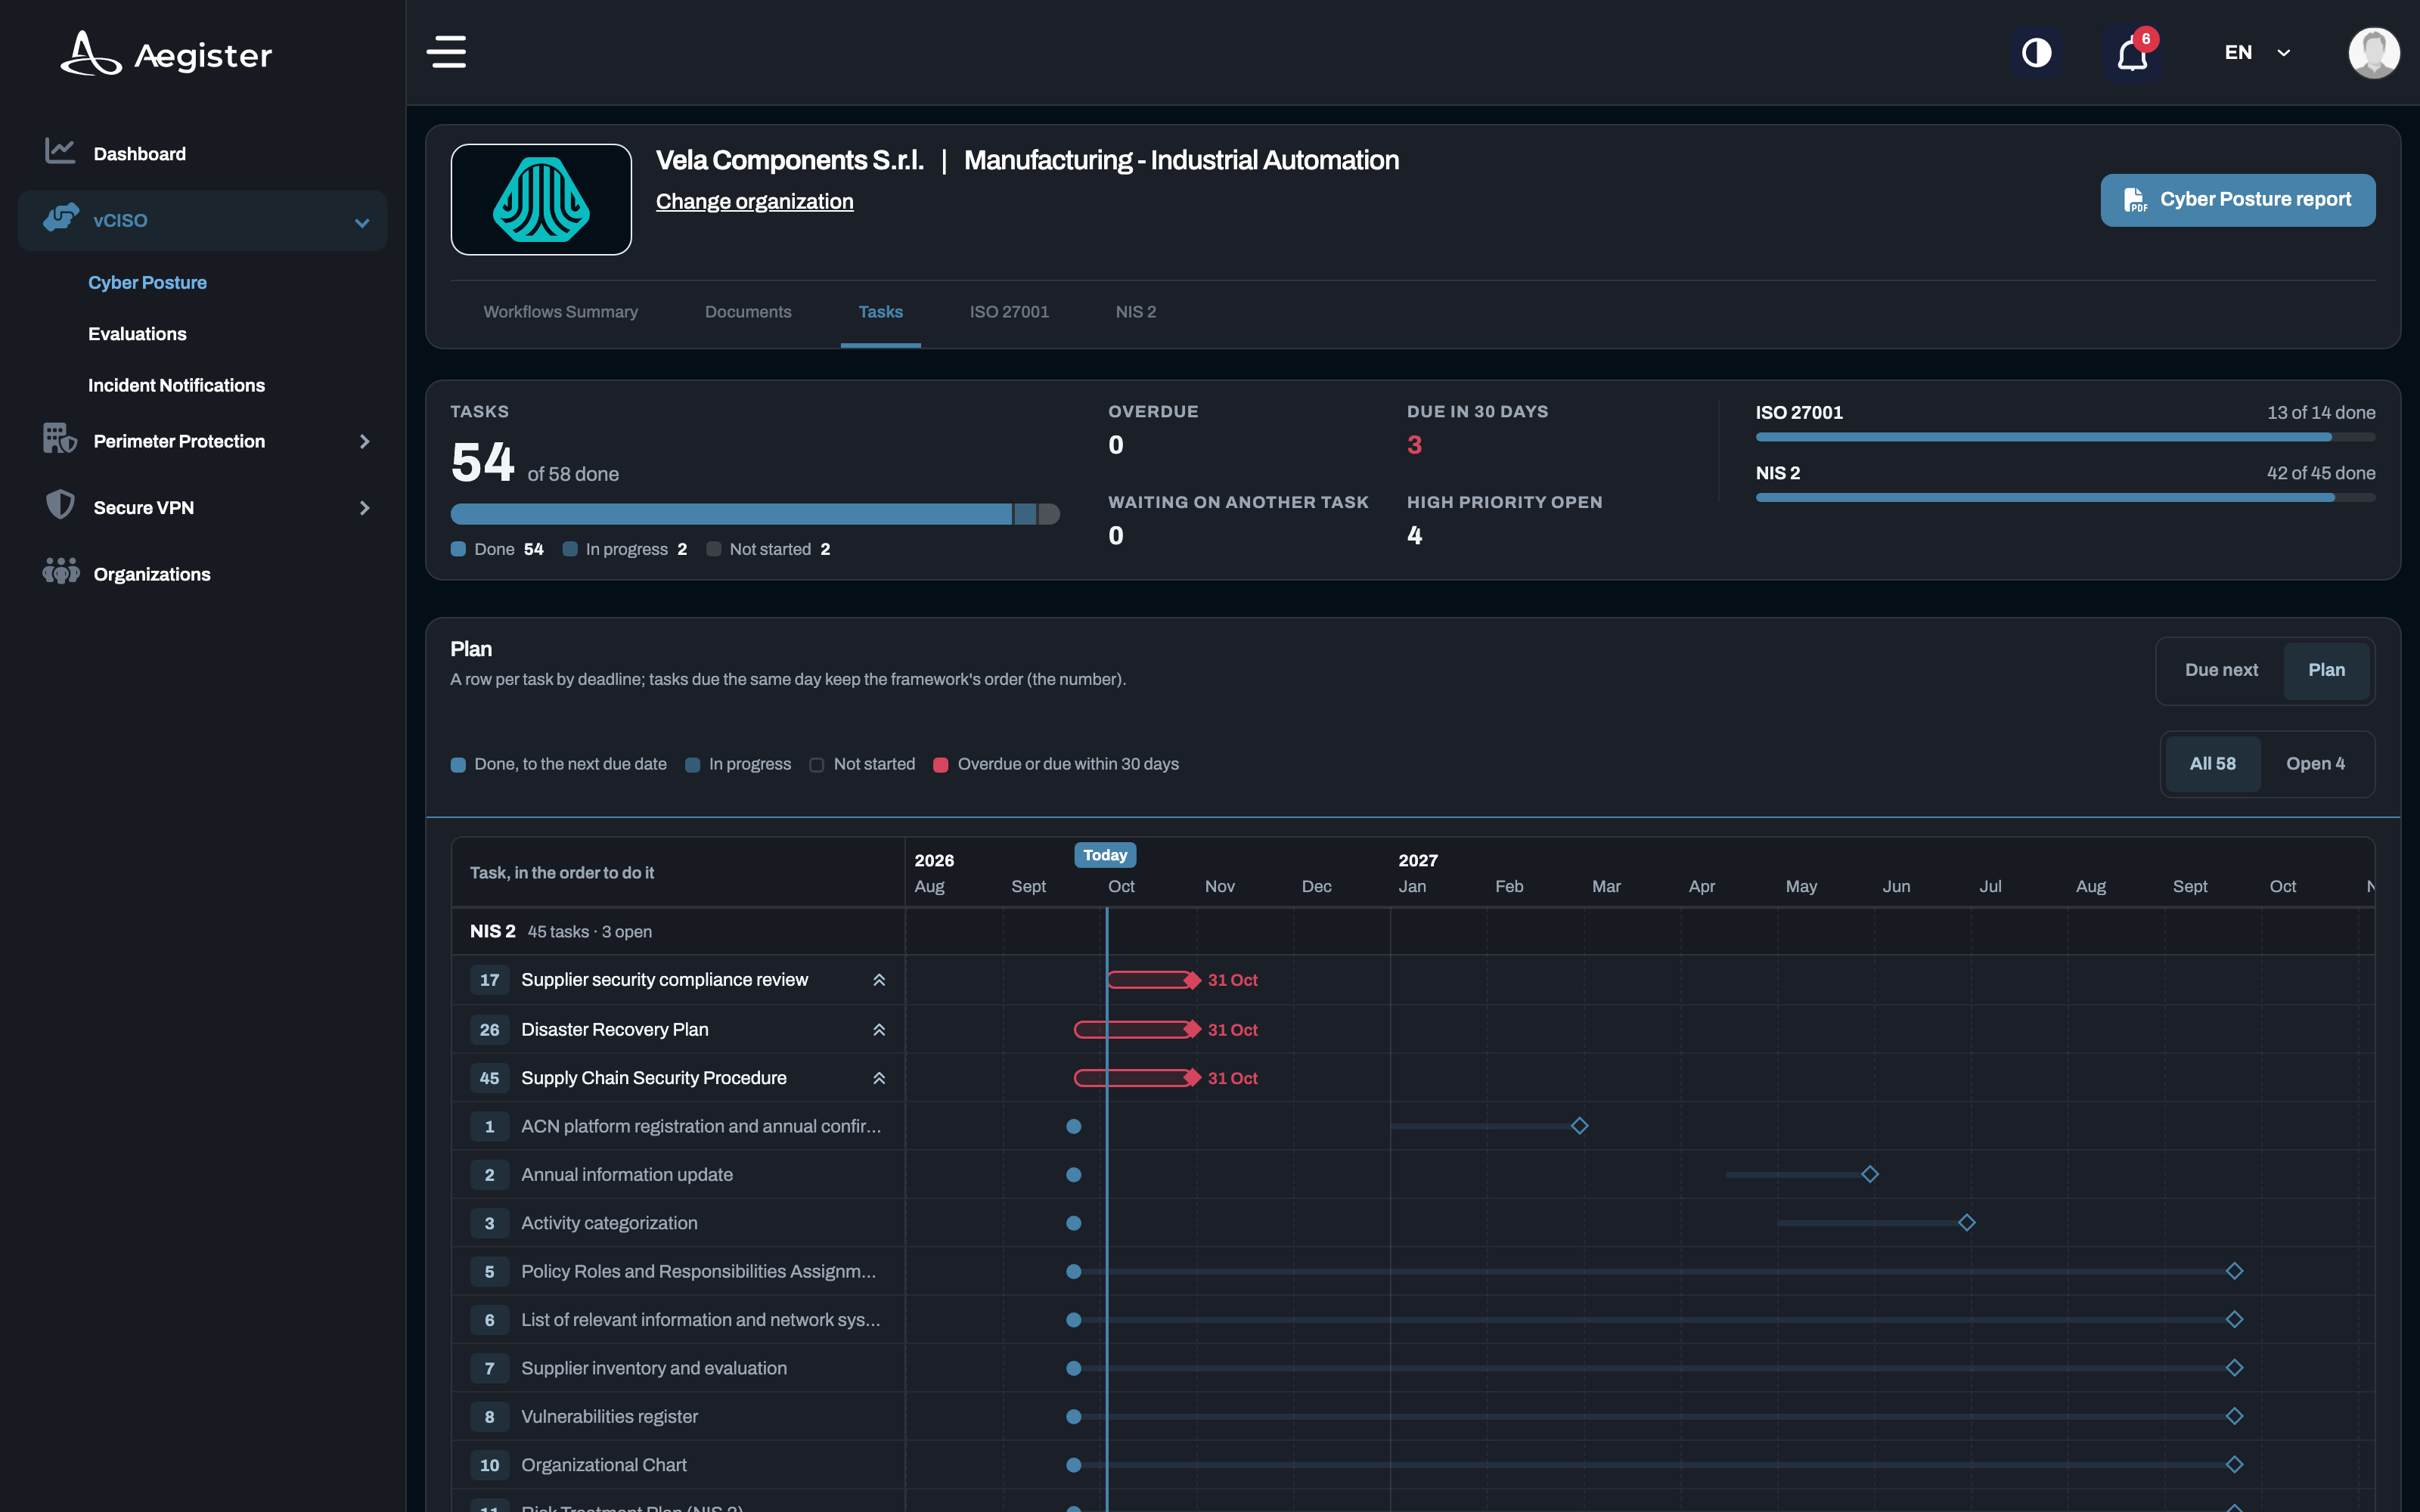Open the Documents tab

[748, 312]
